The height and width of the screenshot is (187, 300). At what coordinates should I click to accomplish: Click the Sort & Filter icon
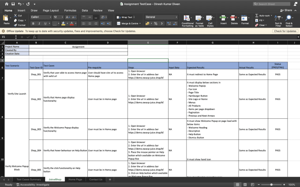(x=278, y=18)
